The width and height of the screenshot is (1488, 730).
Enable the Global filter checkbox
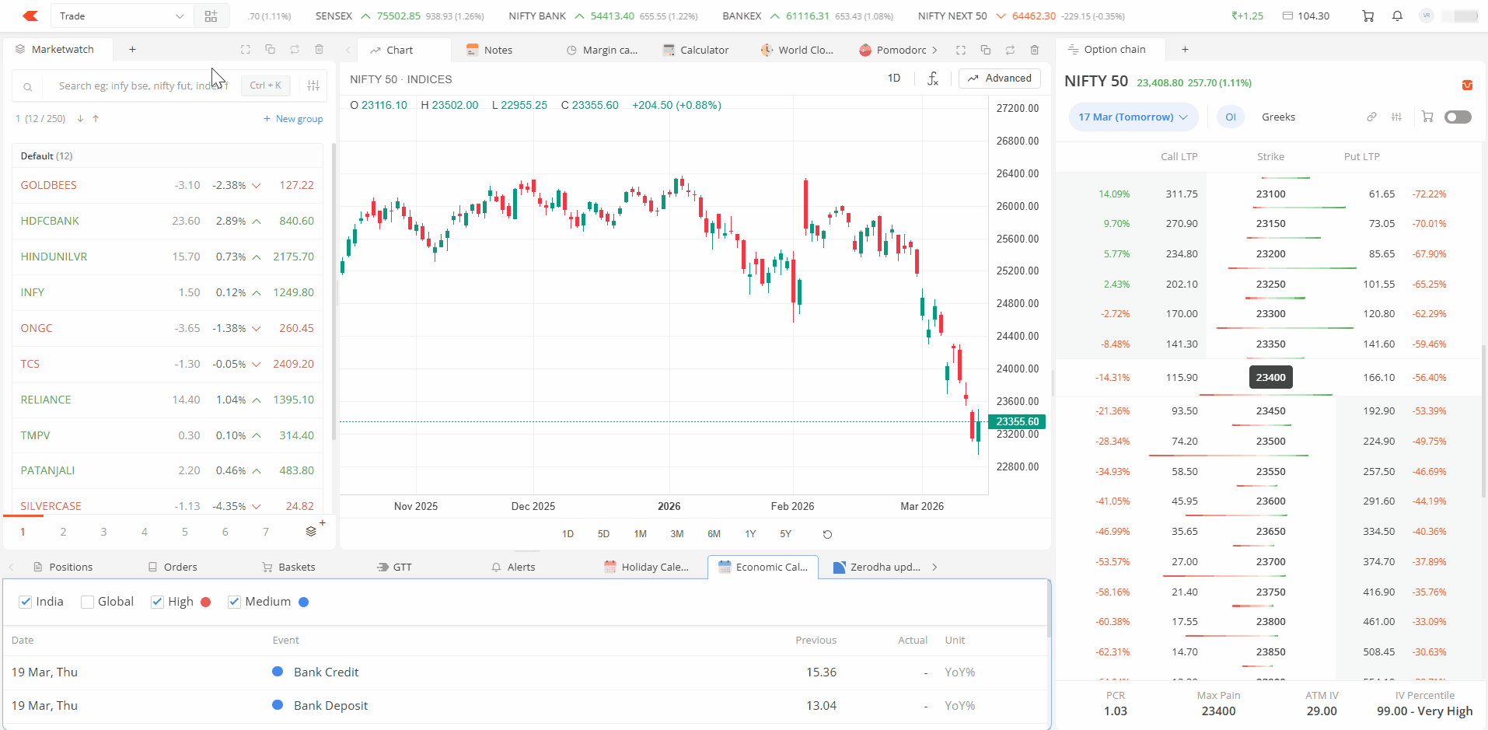click(88, 602)
